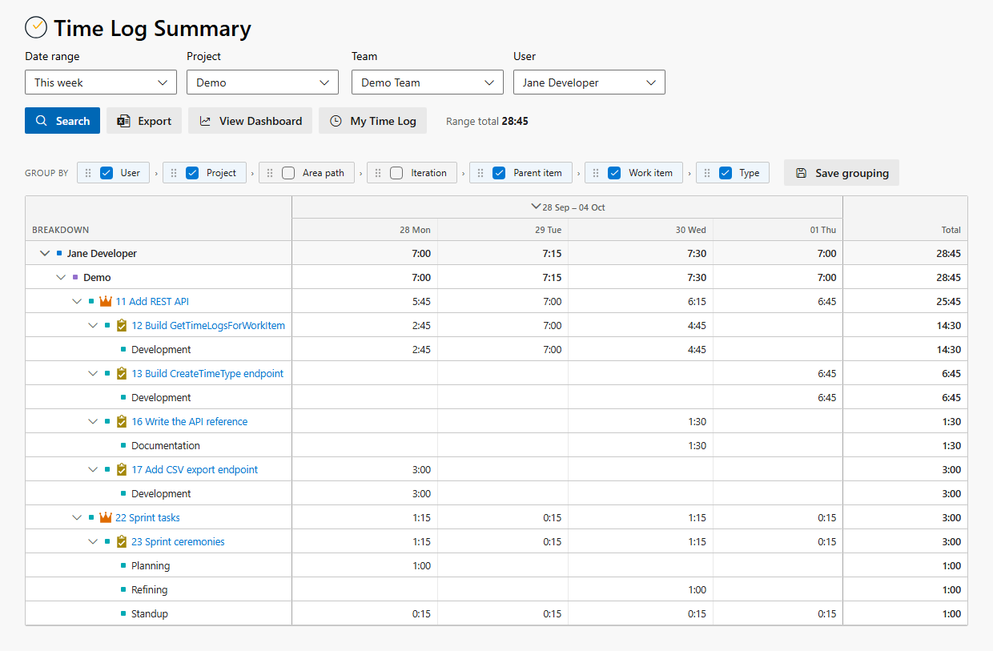Viewport: 993px width, 651px height.
Task: Open the Date range dropdown showing This week
Action: [x=101, y=82]
